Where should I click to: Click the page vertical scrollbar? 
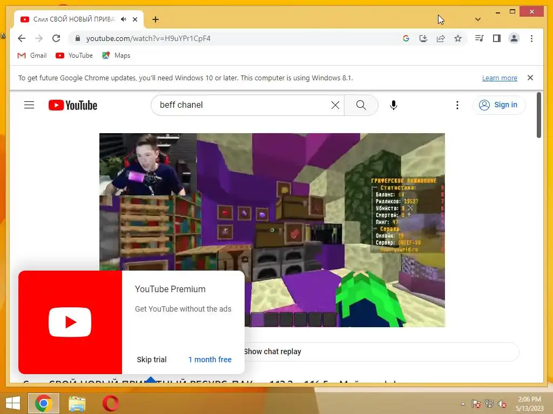(538, 115)
